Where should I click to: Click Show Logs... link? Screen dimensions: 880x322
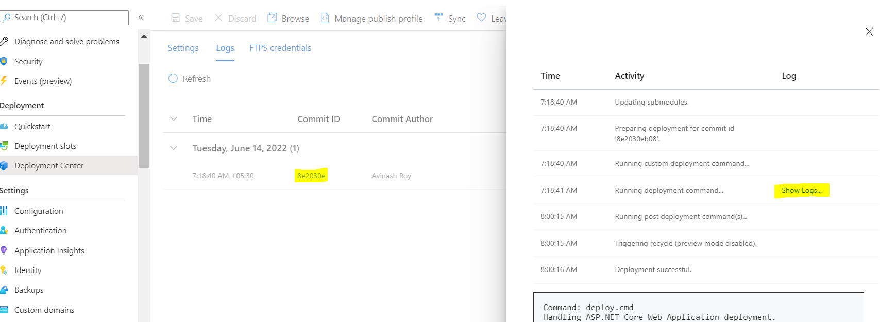click(x=802, y=190)
